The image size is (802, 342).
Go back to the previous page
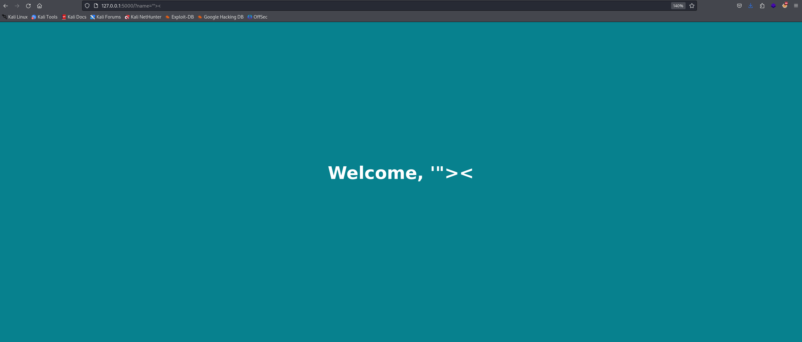(6, 6)
